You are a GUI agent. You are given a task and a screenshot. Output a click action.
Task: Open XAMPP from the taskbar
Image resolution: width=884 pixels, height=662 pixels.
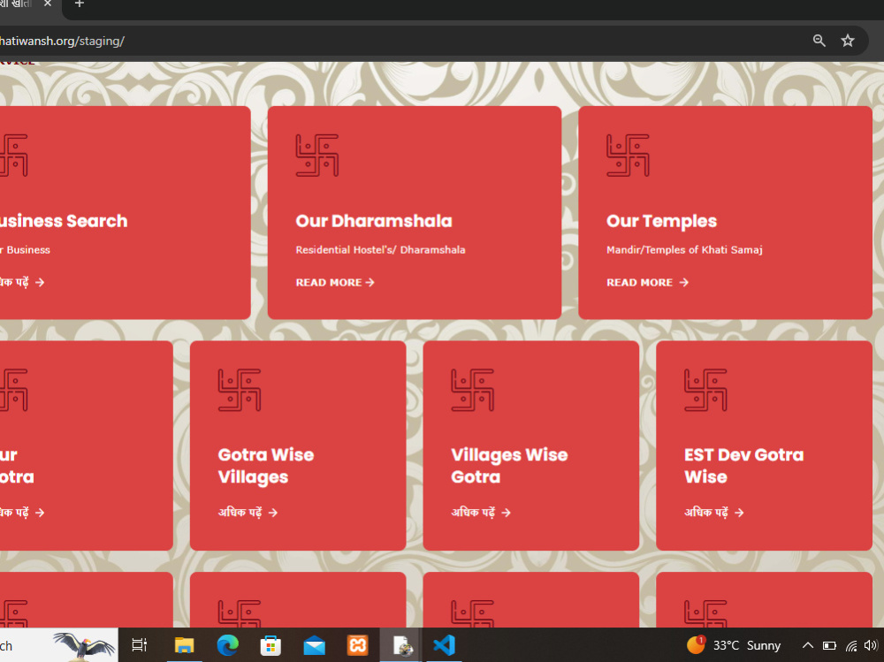tap(357, 645)
